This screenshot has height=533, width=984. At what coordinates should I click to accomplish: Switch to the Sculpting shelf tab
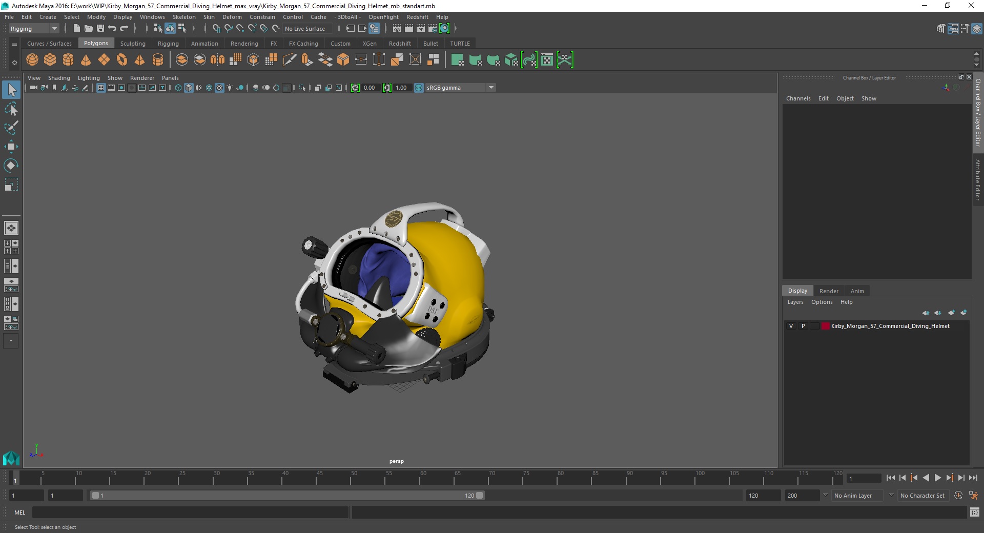tap(133, 44)
